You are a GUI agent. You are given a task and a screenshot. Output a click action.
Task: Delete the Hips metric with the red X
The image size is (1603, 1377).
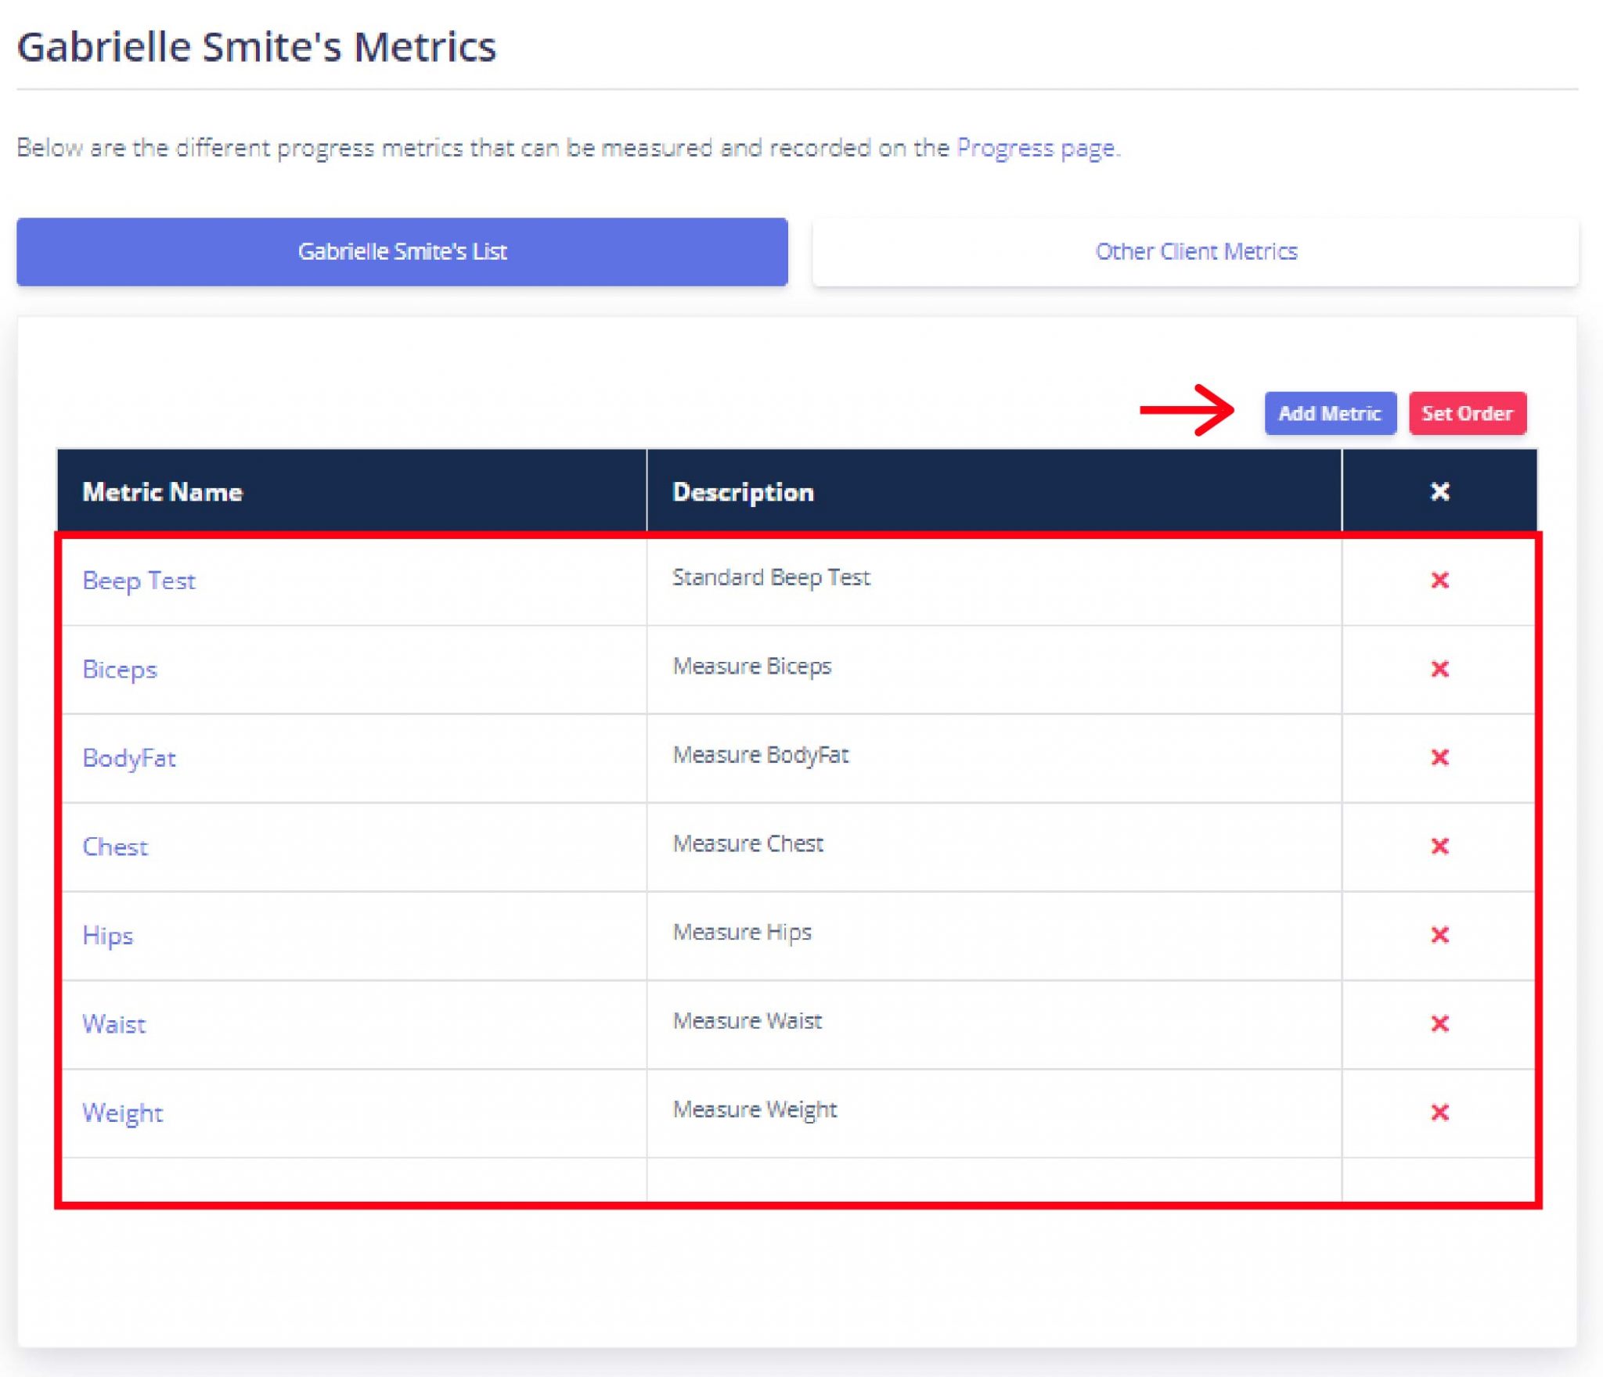click(1439, 935)
